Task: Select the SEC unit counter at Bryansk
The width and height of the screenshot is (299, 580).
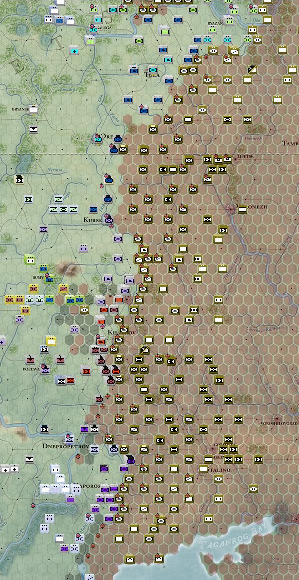Action: (34, 110)
